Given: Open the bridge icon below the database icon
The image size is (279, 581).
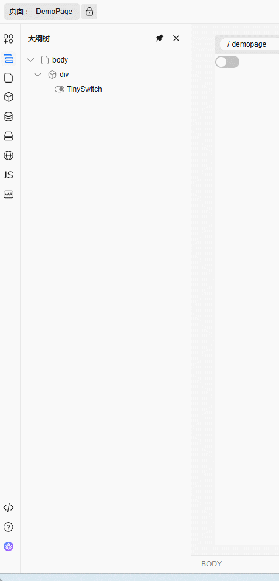Looking at the screenshot, I should [x=8, y=136].
